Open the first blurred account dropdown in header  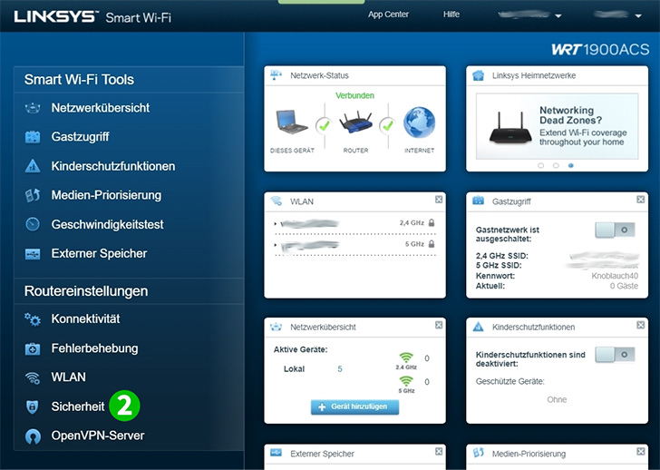pos(529,15)
